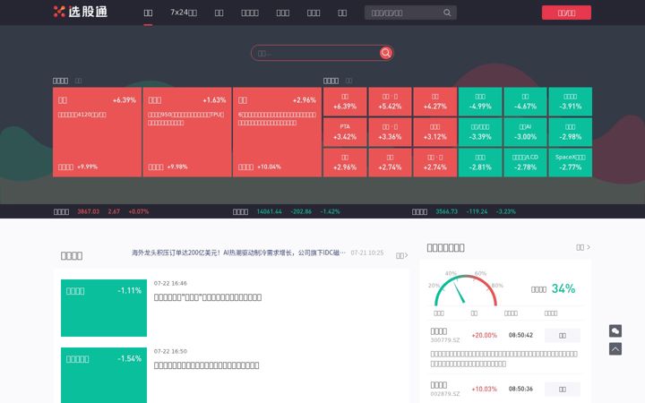Click the button in the +20.00% stock row

[563, 336]
